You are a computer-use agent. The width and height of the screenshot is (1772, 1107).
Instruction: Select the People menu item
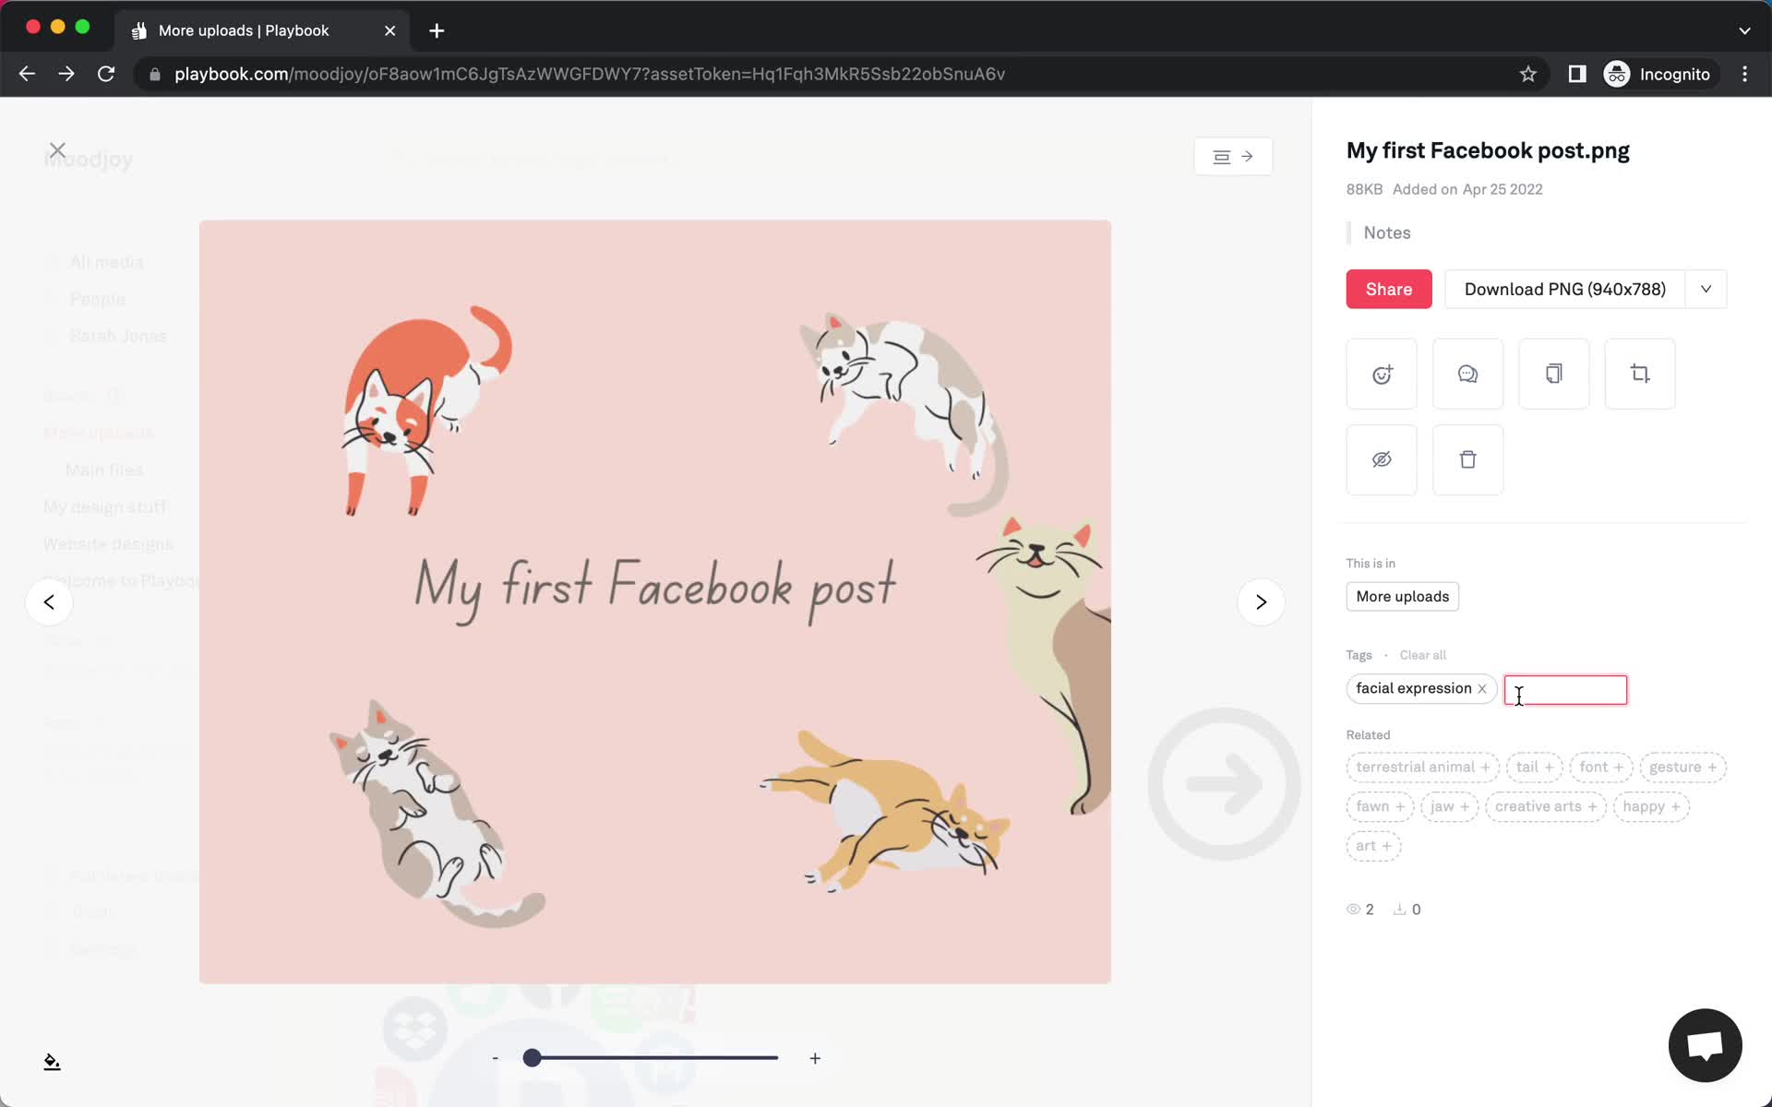click(97, 300)
